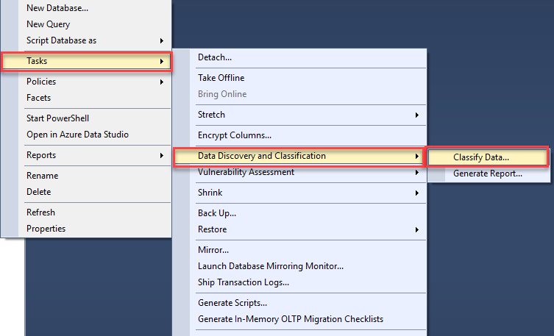Select Classify Data from the submenu
This screenshot has width=554, height=336.
tap(481, 157)
